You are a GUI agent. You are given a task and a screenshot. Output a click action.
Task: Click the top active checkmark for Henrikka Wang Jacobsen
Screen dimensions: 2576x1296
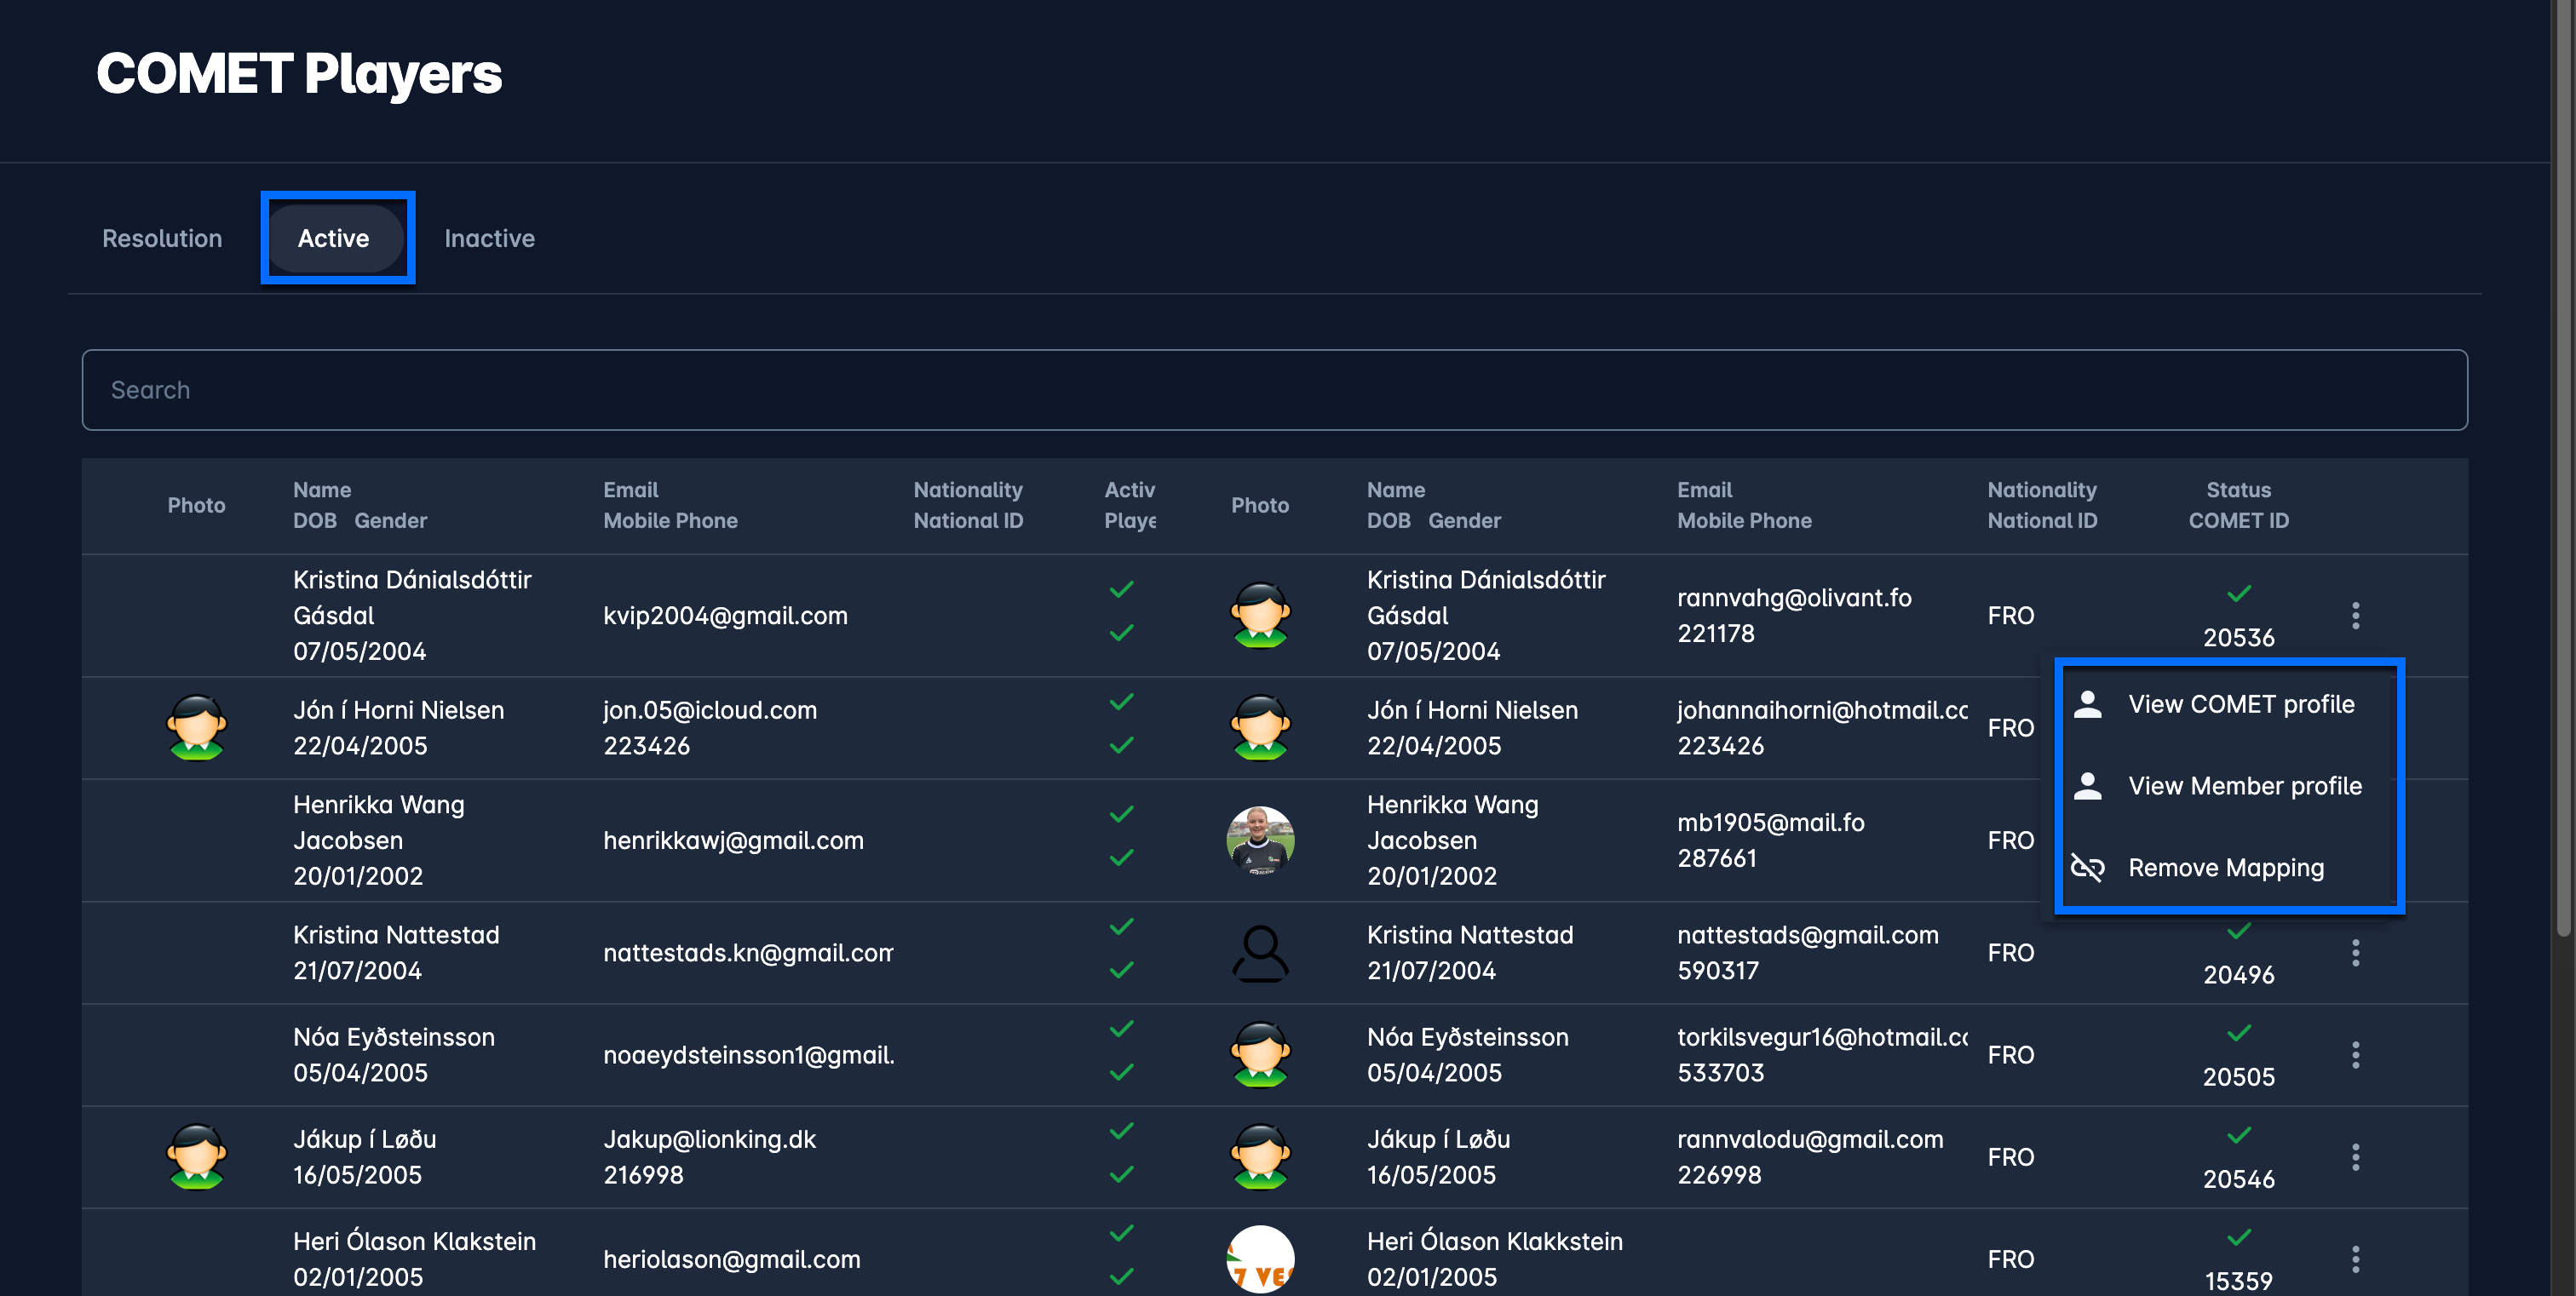click(1121, 814)
